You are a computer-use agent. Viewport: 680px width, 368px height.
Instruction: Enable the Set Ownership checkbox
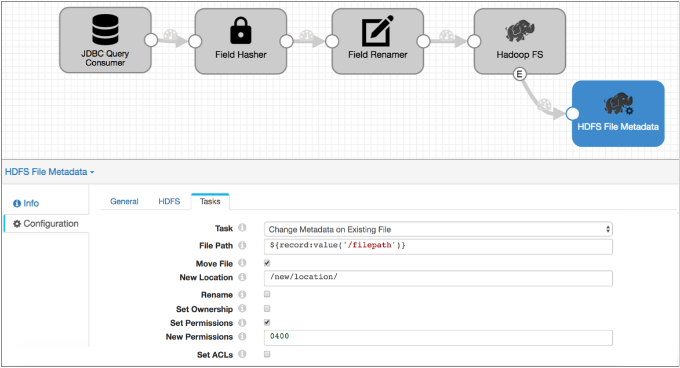(x=267, y=309)
